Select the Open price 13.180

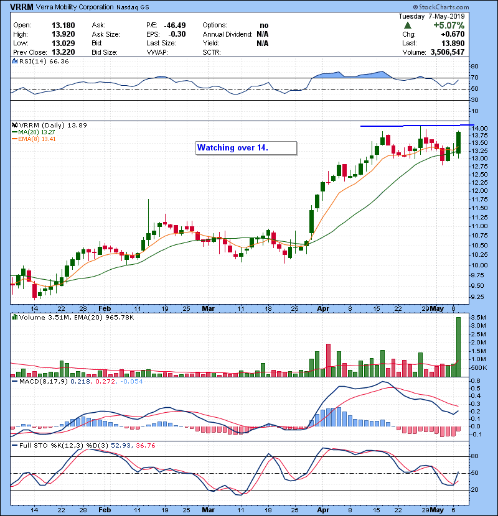point(63,25)
